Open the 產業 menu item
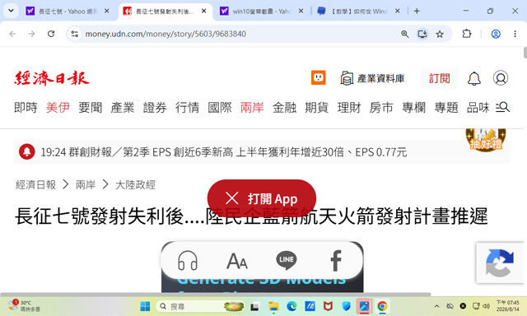527x316 pixels. pos(123,108)
